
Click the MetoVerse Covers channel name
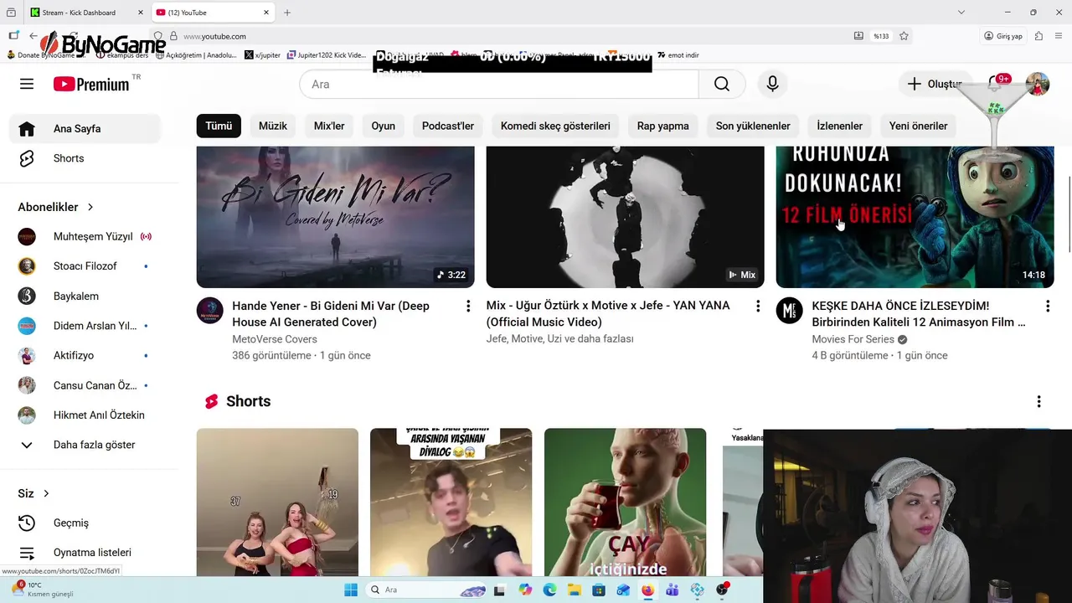click(x=275, y=339)
